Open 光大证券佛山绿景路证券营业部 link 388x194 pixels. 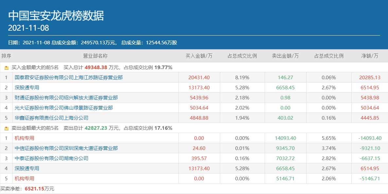pos(64,108)
